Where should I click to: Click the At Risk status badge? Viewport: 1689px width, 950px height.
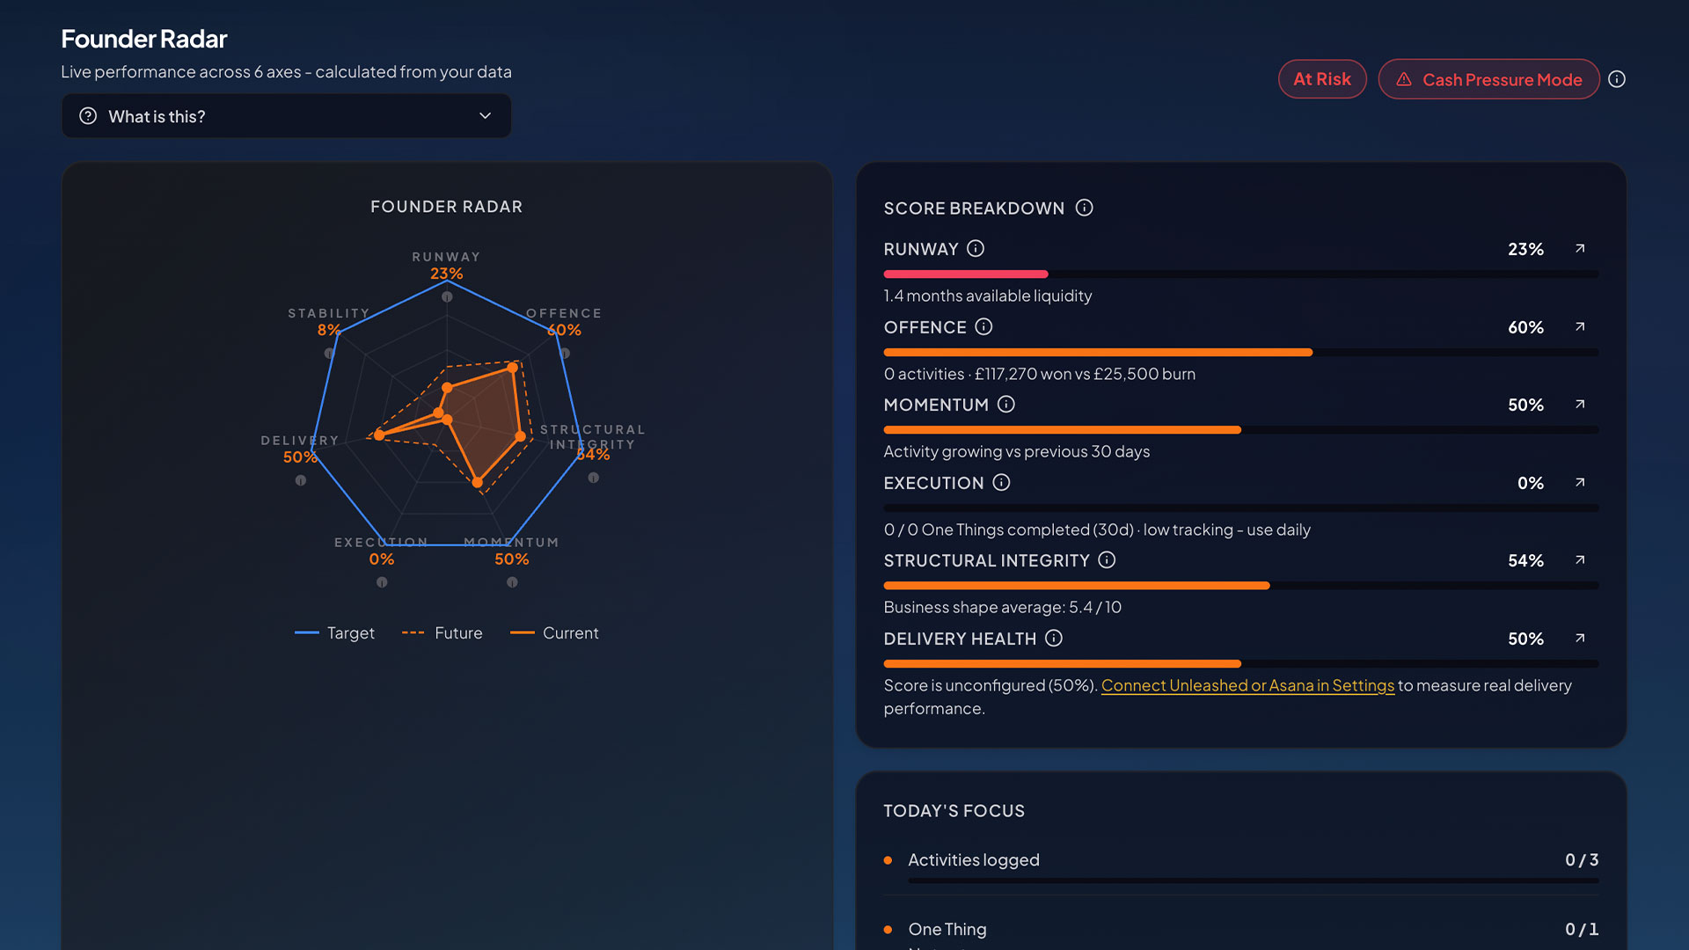1322,79
